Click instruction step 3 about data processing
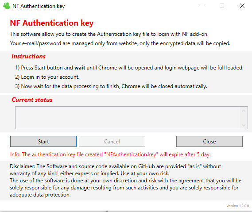This screenshot has width=252, height=212. coord(111,86)
